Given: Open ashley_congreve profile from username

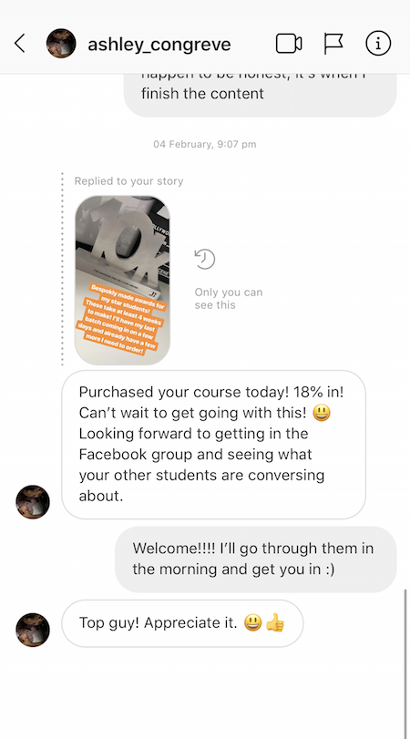Looking at the screenshot, I should click(x=159, y=44).
